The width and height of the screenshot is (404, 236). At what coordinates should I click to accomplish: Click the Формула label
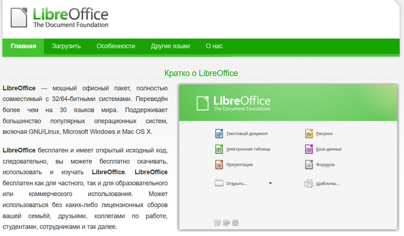tap(325, 164)
